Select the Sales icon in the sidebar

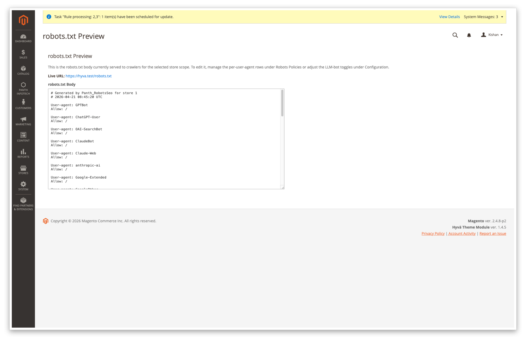23,54
